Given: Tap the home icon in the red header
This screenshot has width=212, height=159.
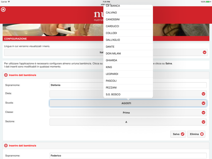Looking at the screenshot, I should tap(3, 10).
